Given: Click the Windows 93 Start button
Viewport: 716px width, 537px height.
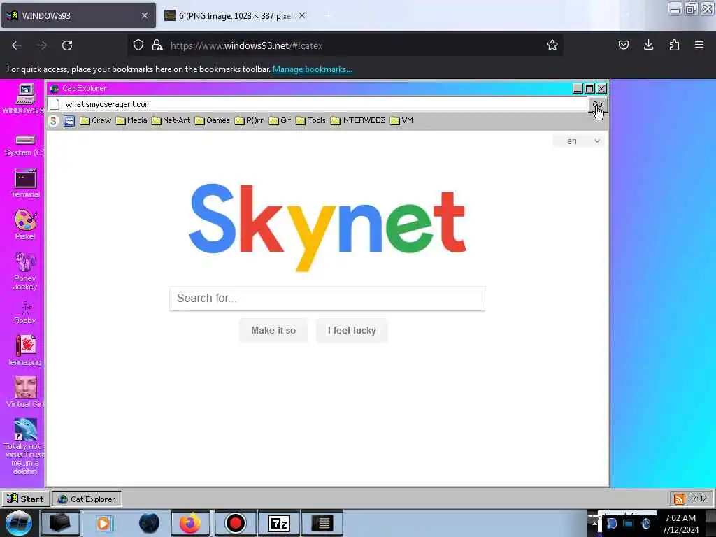Looking at the screenshot, I should [26, 499].
